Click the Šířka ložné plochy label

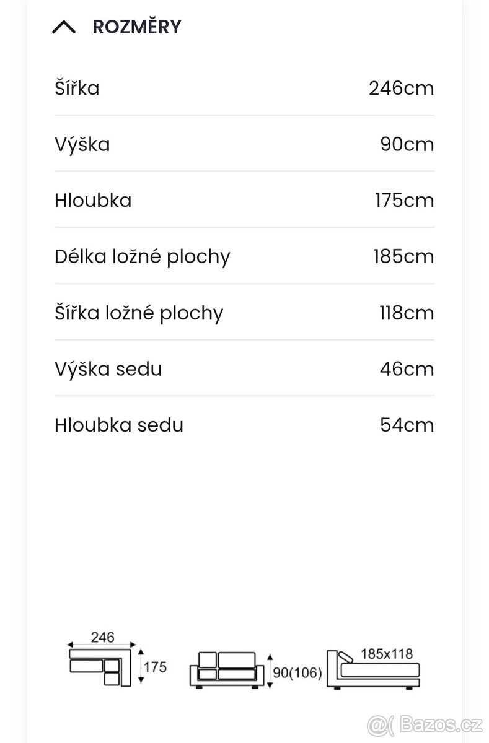pos(139,313)
